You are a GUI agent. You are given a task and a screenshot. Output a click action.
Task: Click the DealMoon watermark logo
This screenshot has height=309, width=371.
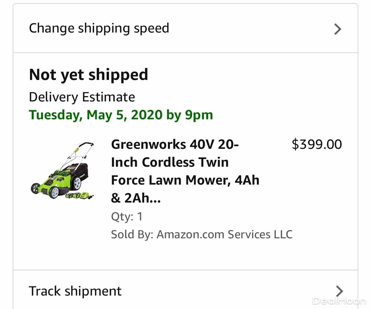(339, 301)
